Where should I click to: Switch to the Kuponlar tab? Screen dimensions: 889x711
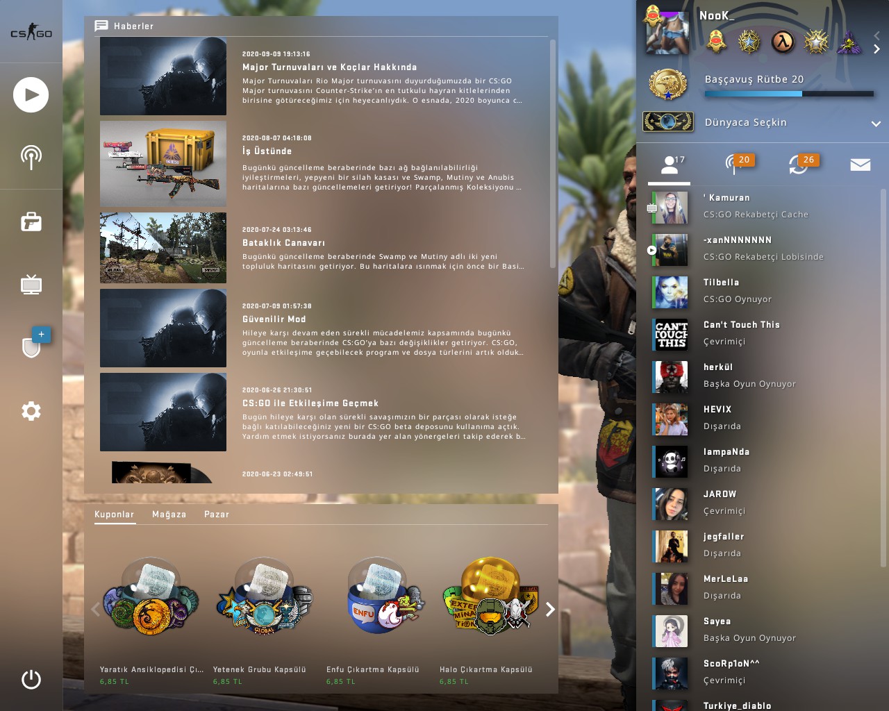(115, 515)
